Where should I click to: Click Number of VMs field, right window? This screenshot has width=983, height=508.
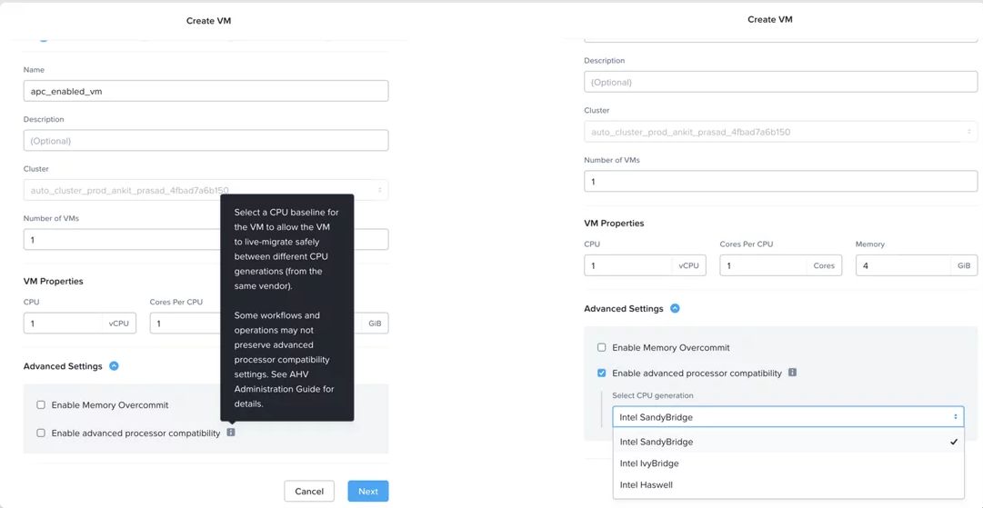[x=780, y=181]
